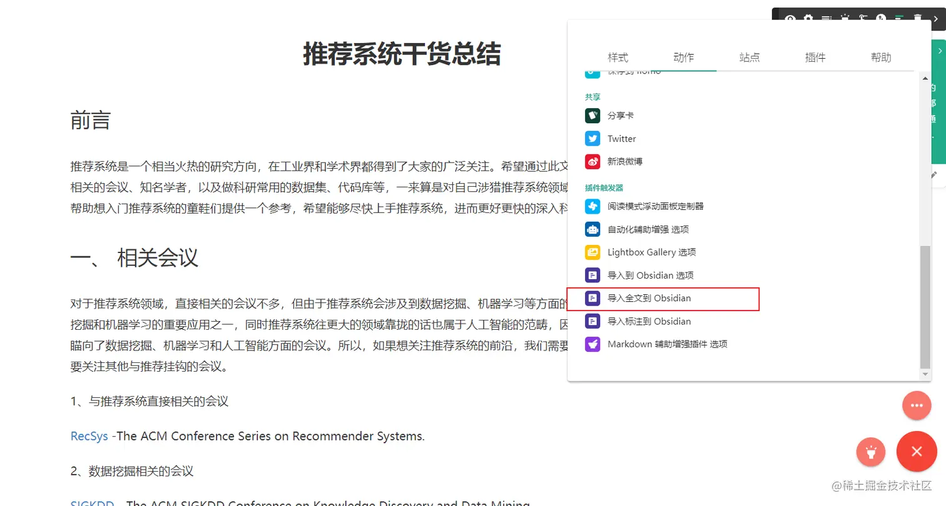Open the RecSys conference link
This screenshot has height=506, width=946.
point(89,436)
